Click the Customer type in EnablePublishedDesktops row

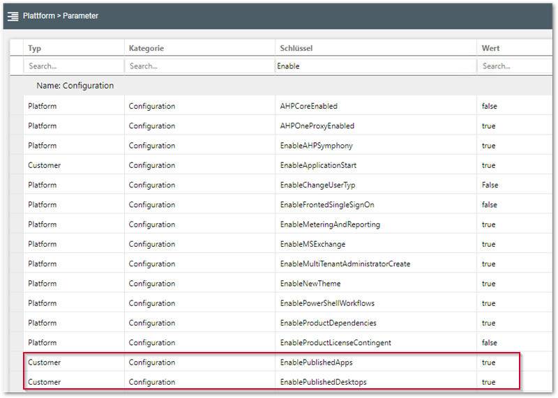[44, 382]
